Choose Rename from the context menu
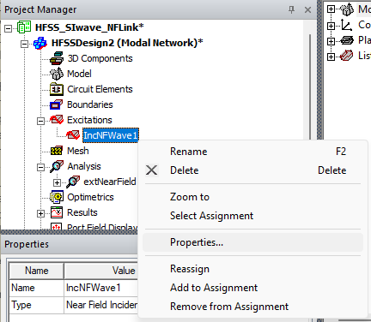The height and width of the screenshot is (322, 371). 253,152
